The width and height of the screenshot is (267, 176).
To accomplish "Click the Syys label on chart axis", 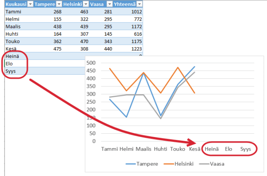I will tap(246, 149).
